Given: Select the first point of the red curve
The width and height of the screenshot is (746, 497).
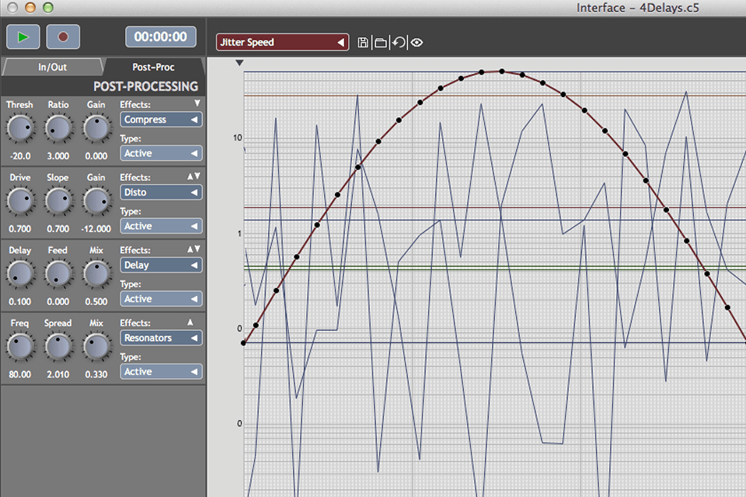Looking at the screenshot, I should 243,342.
